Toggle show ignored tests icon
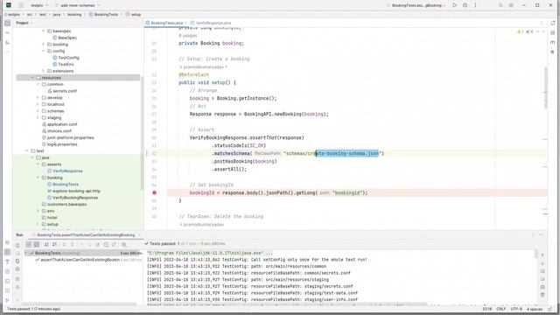Viewport: 560px width, 315px height. pyautogui.click(x=37, y=244)
